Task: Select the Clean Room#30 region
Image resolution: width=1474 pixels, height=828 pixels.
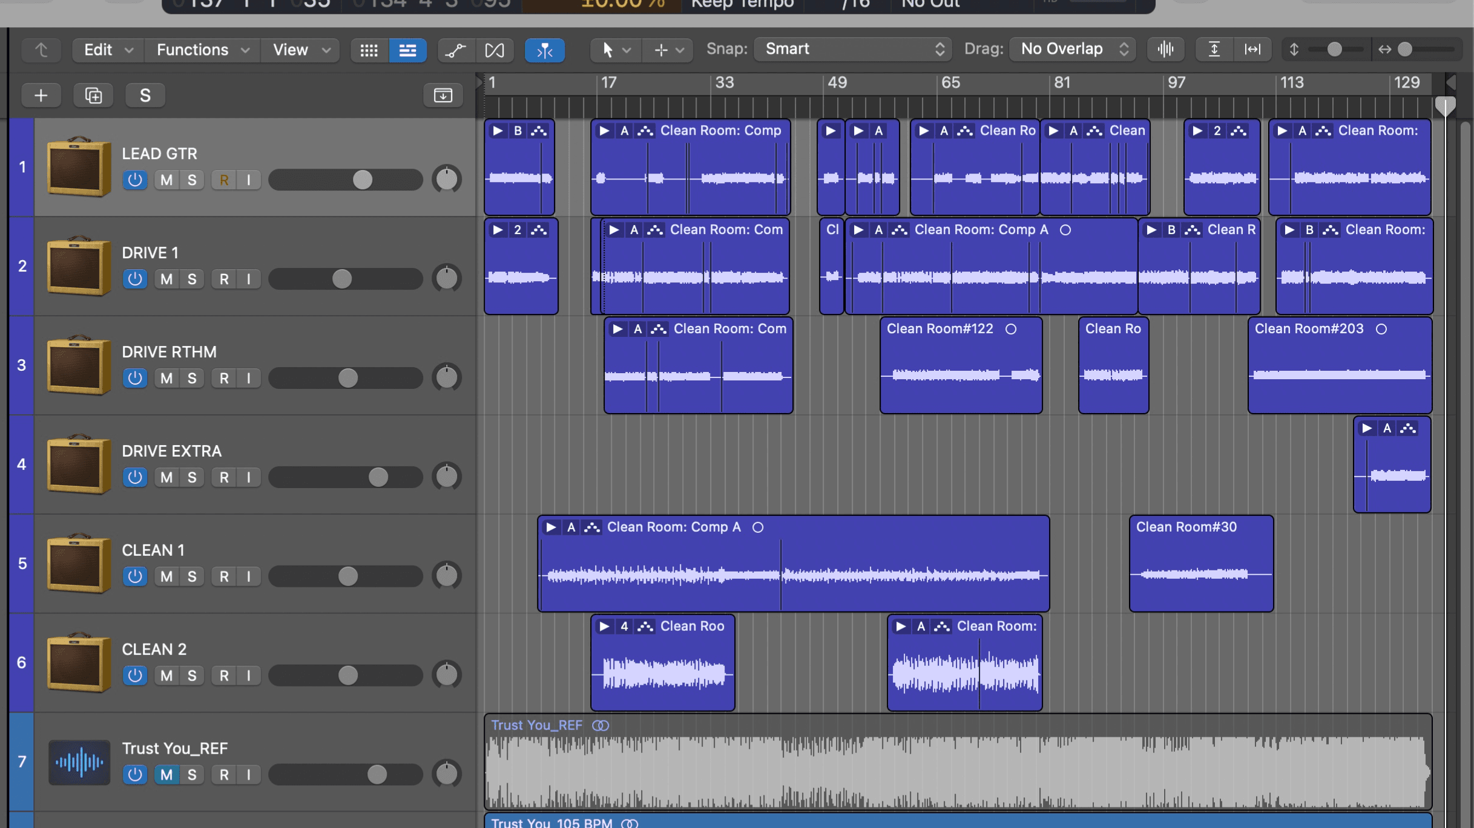Action: tap(1201, 563)
